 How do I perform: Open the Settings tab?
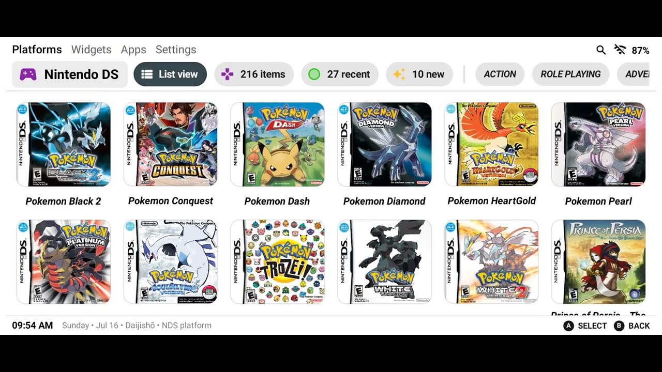(176, 50)
